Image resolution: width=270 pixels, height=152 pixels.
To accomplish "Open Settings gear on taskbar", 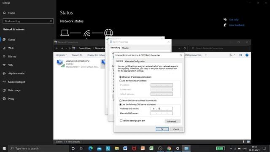I will tap(178, 148).
